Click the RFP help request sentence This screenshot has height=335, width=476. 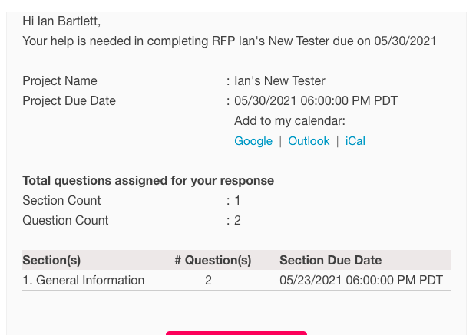[x=229, y=41]
